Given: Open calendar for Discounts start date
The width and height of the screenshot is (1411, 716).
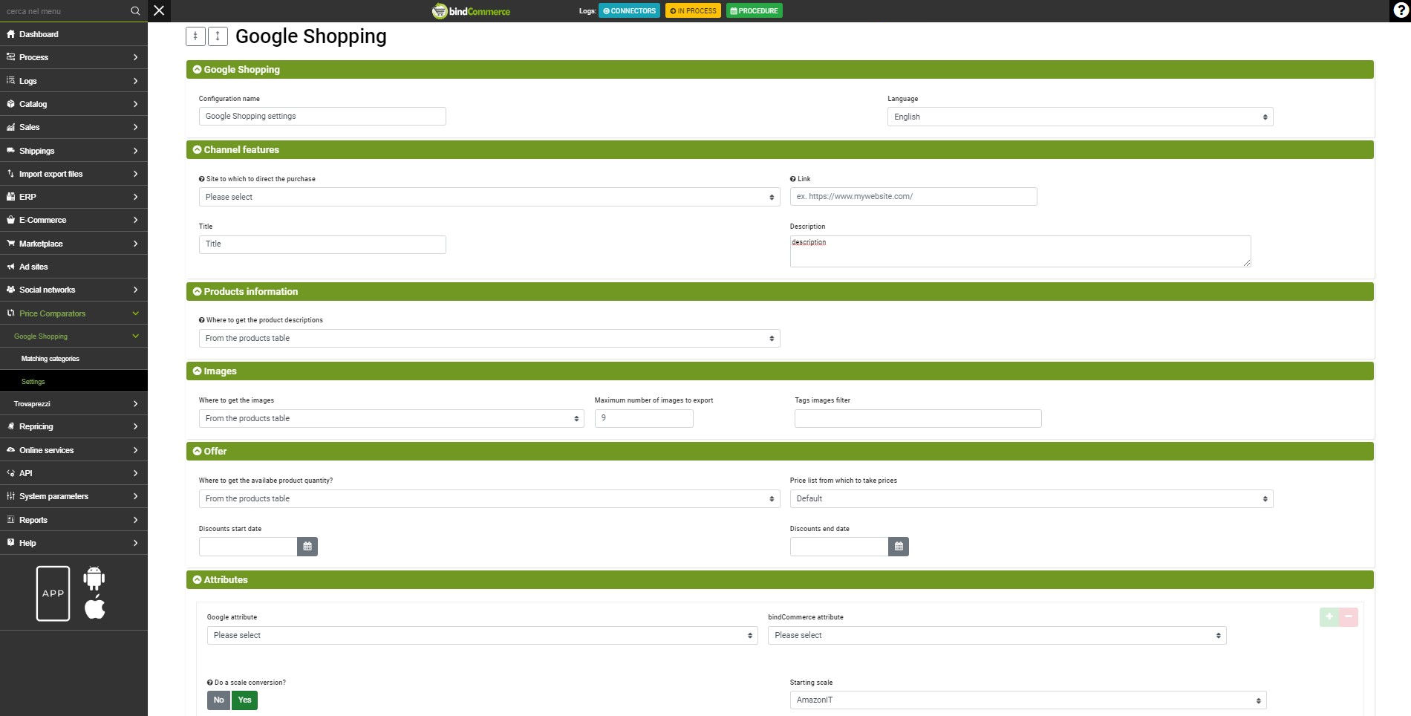Looking at the screenshot, I should pyautogui.click(x=307, y=547).
